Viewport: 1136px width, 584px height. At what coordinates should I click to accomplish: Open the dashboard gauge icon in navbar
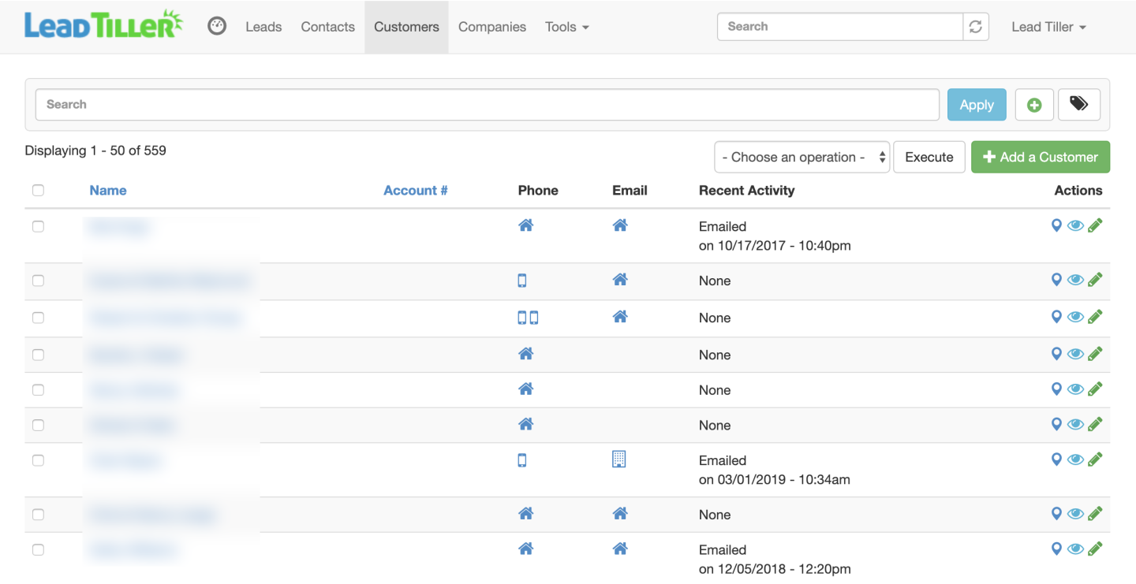[x=217, y=26]
